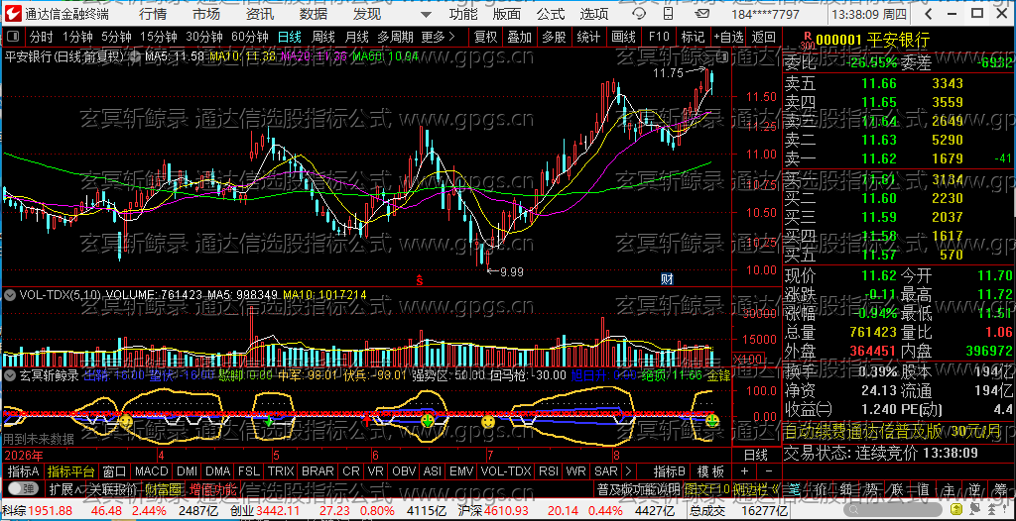1016x521 pixels.
Task: Expand more indicator tabs with > after SAR
Action: 628,470
